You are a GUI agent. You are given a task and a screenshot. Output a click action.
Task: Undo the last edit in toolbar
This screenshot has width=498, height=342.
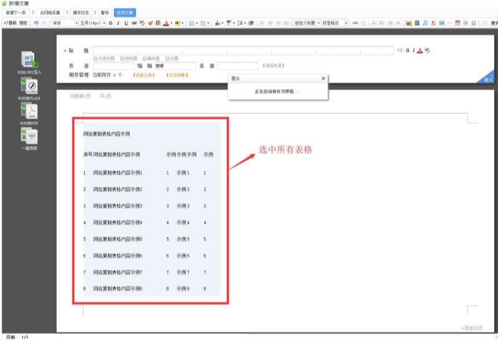[37, 23]
